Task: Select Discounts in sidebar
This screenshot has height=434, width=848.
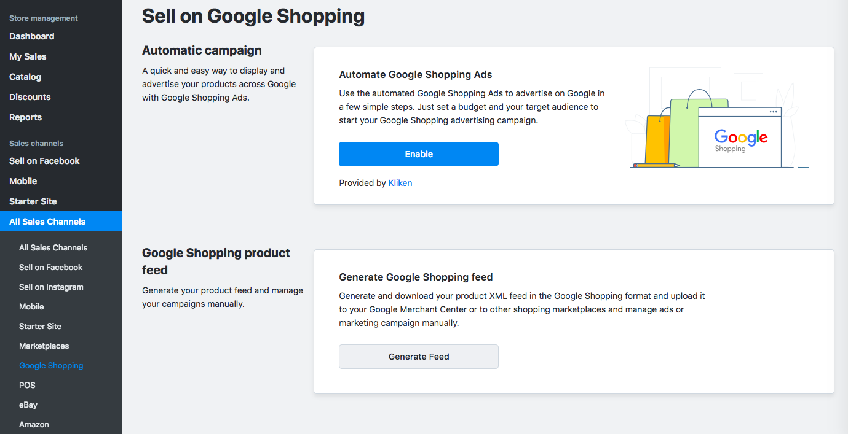Action: 30,97
